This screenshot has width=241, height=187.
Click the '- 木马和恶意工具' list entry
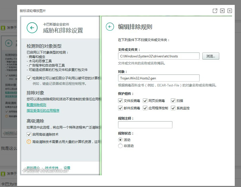[x=39, y=61]
